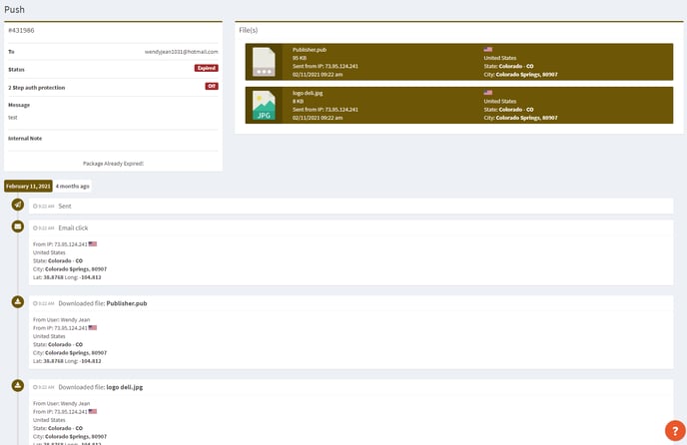
Task: Click the Expired status badge
Action: [207, 69]
